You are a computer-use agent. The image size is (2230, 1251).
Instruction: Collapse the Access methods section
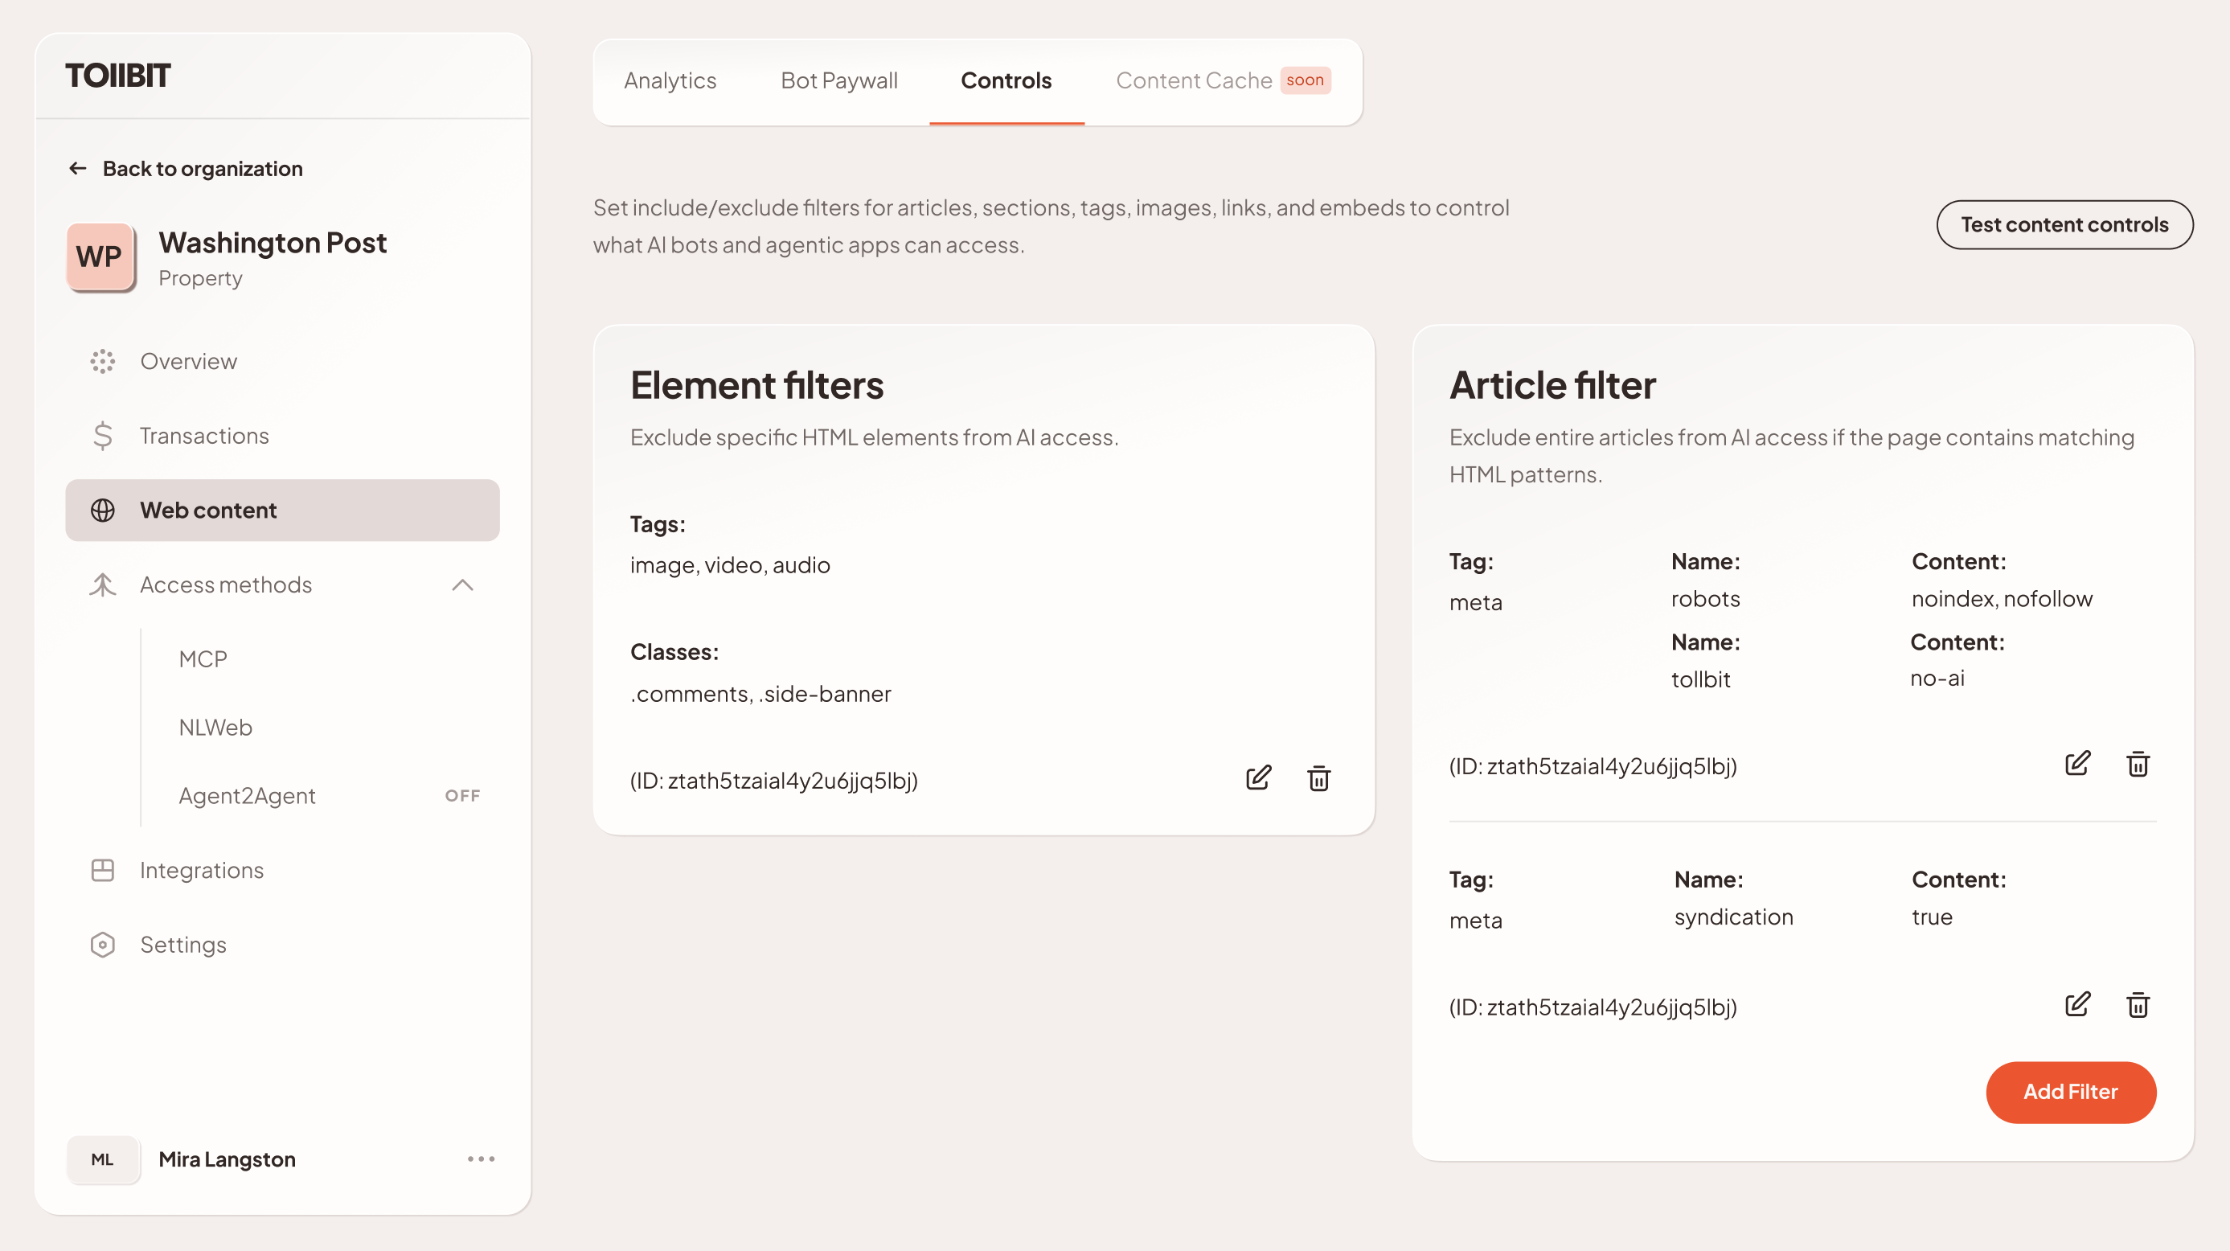[x=464, y=585]
